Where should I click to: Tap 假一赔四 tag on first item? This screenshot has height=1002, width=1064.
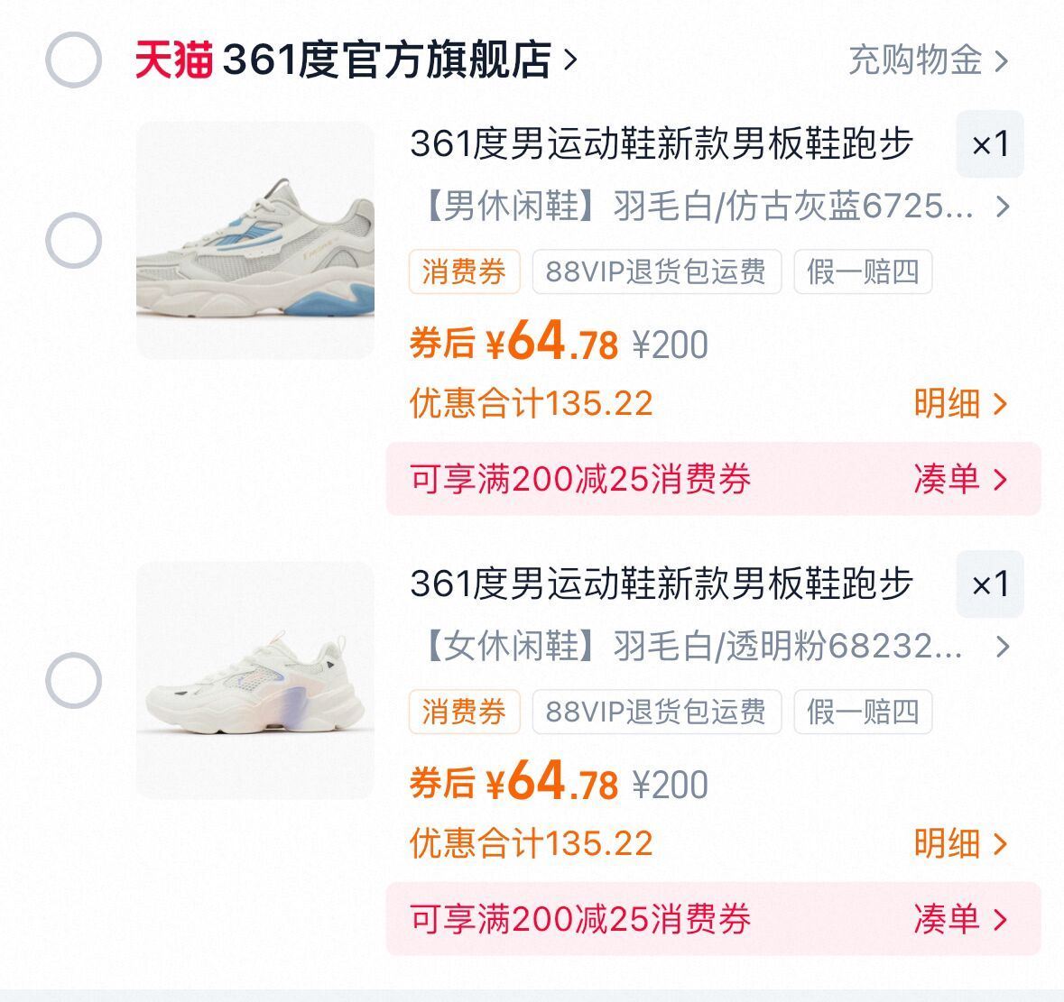[862, 271]
